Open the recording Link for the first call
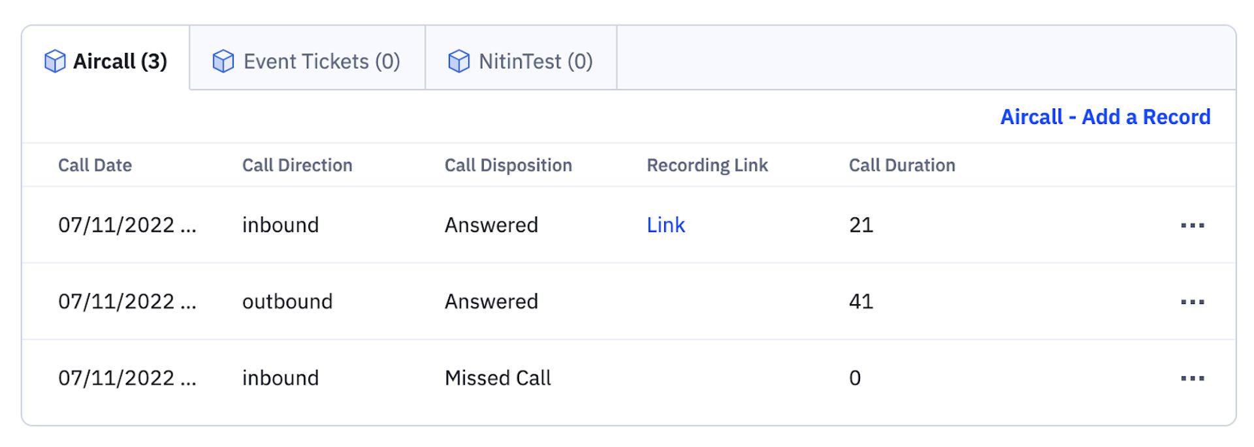 pyautogui.click(x=666, y=225)
